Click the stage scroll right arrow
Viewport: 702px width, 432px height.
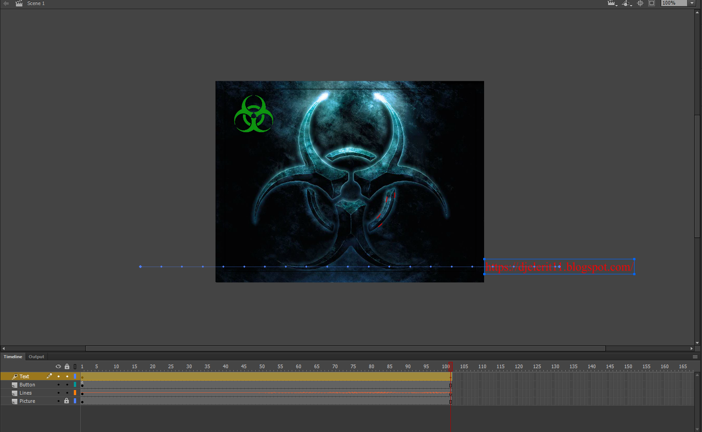tap(692, 348)
